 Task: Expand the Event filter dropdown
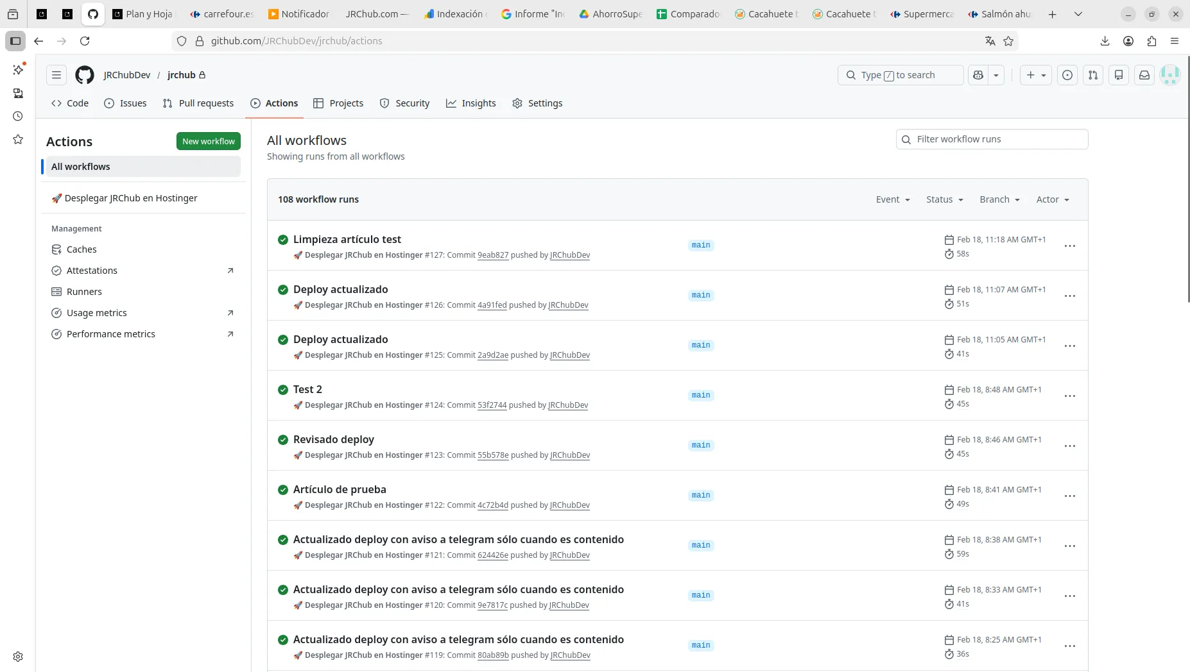(893, 199)
